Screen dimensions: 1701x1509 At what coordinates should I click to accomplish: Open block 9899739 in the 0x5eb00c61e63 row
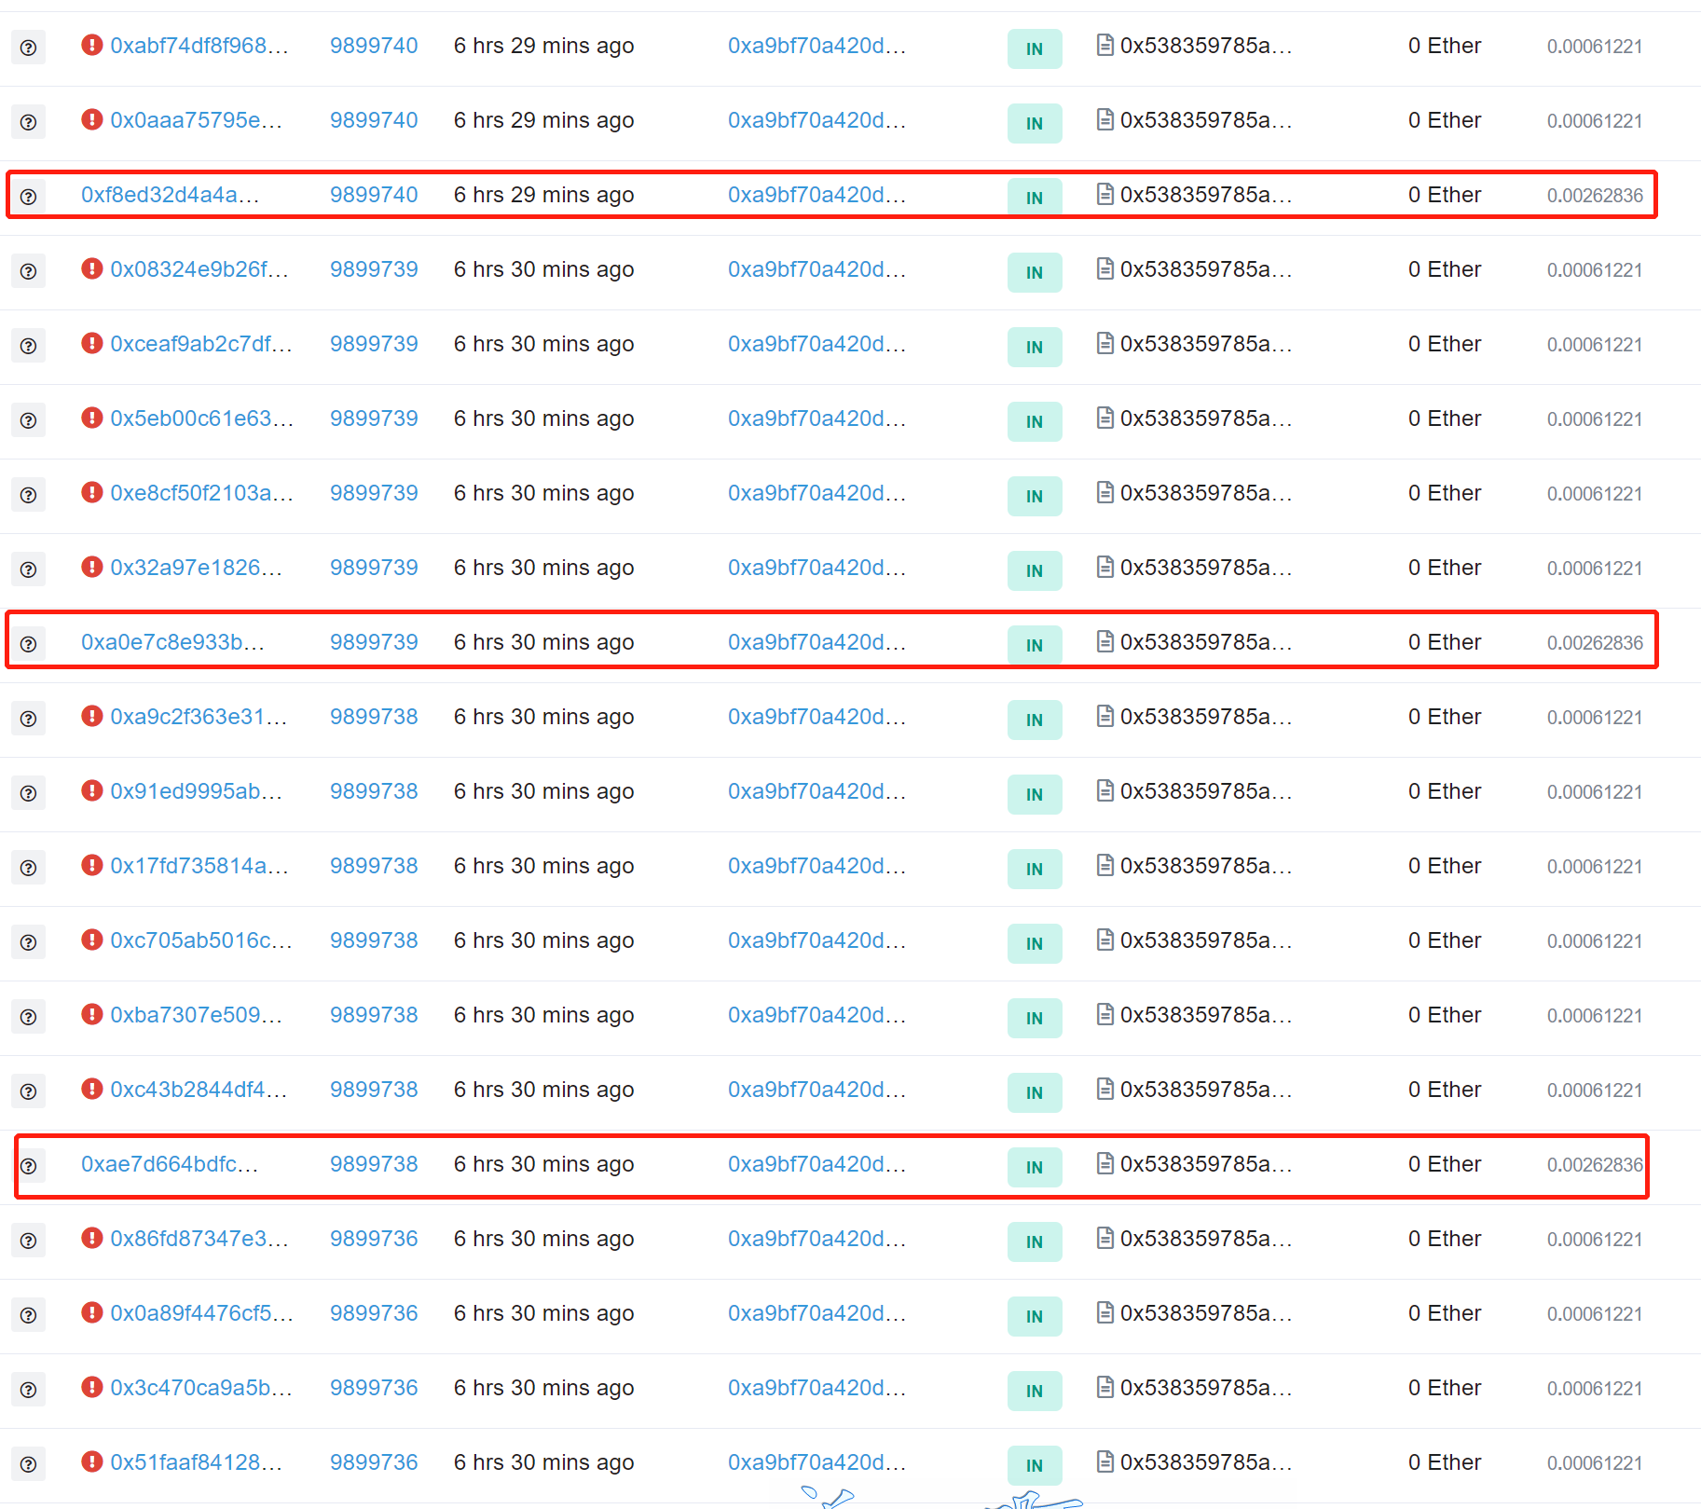(x=374, y=418)
